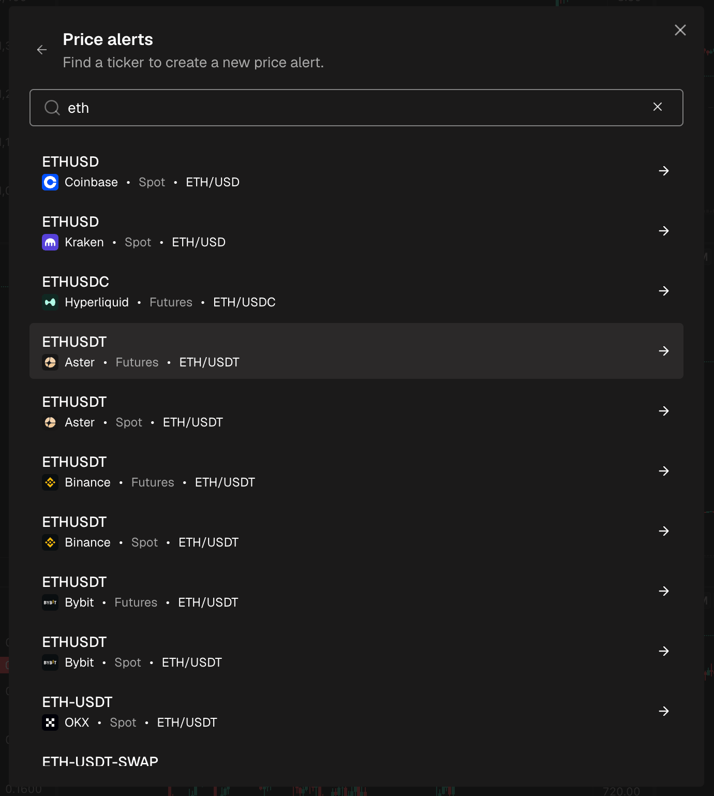
Task: Select ETHUSD title in Coinbase row
Action: [70, 162]
